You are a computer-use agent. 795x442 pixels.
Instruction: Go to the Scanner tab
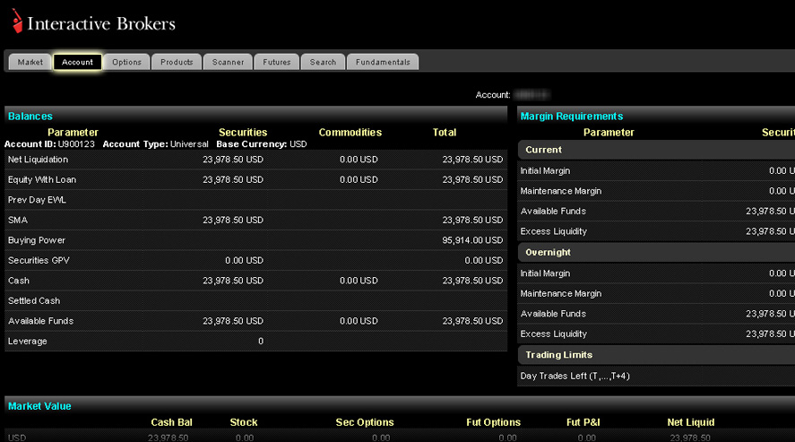point(228,62)
